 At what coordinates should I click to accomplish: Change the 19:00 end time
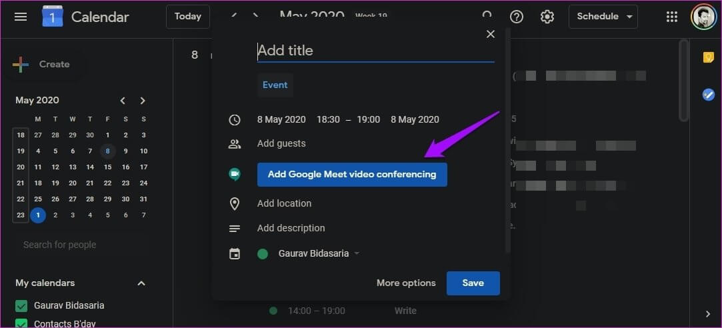pos(369,120)
